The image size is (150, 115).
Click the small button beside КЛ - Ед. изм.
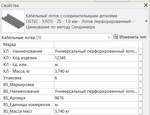(x=141, y=65)
